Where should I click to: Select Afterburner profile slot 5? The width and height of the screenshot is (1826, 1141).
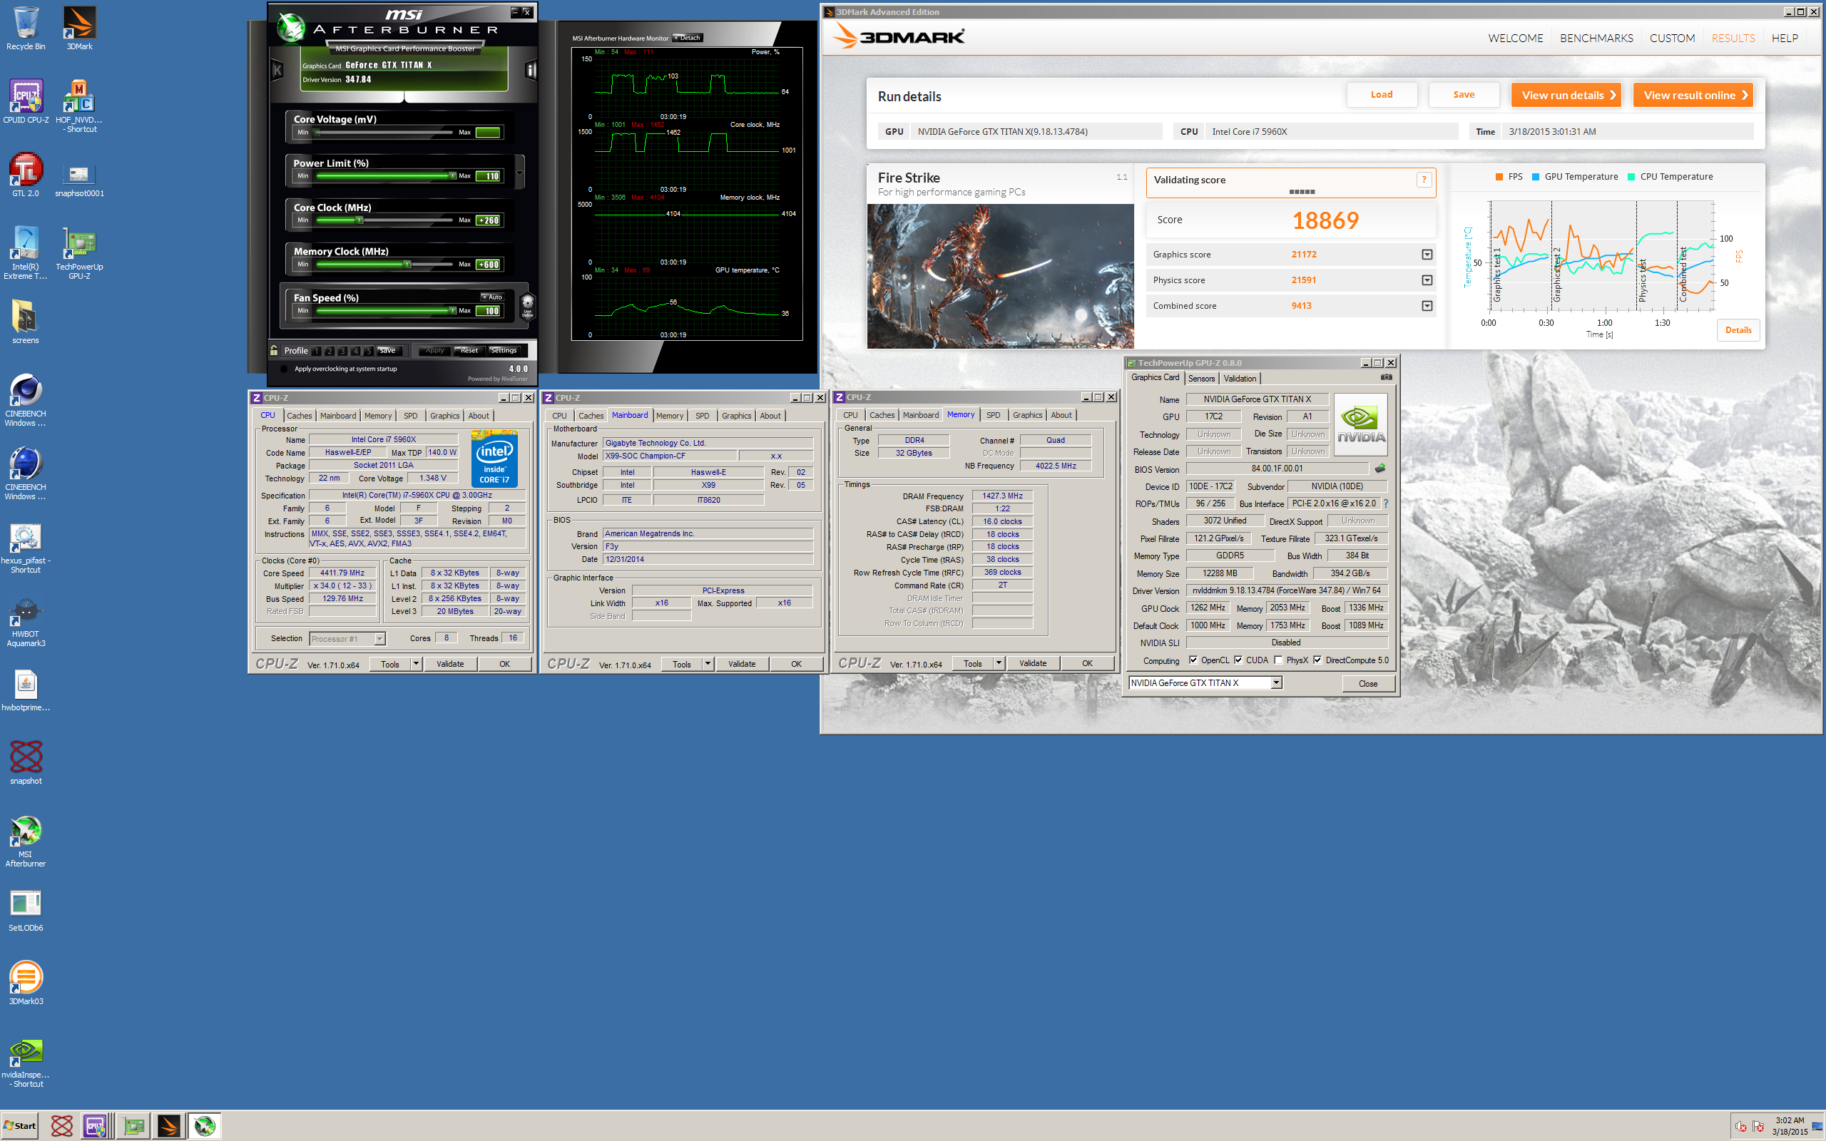[x=368, y=351]
